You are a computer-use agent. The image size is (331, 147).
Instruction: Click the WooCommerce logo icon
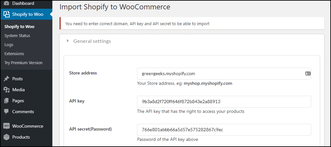pos(6,126)
